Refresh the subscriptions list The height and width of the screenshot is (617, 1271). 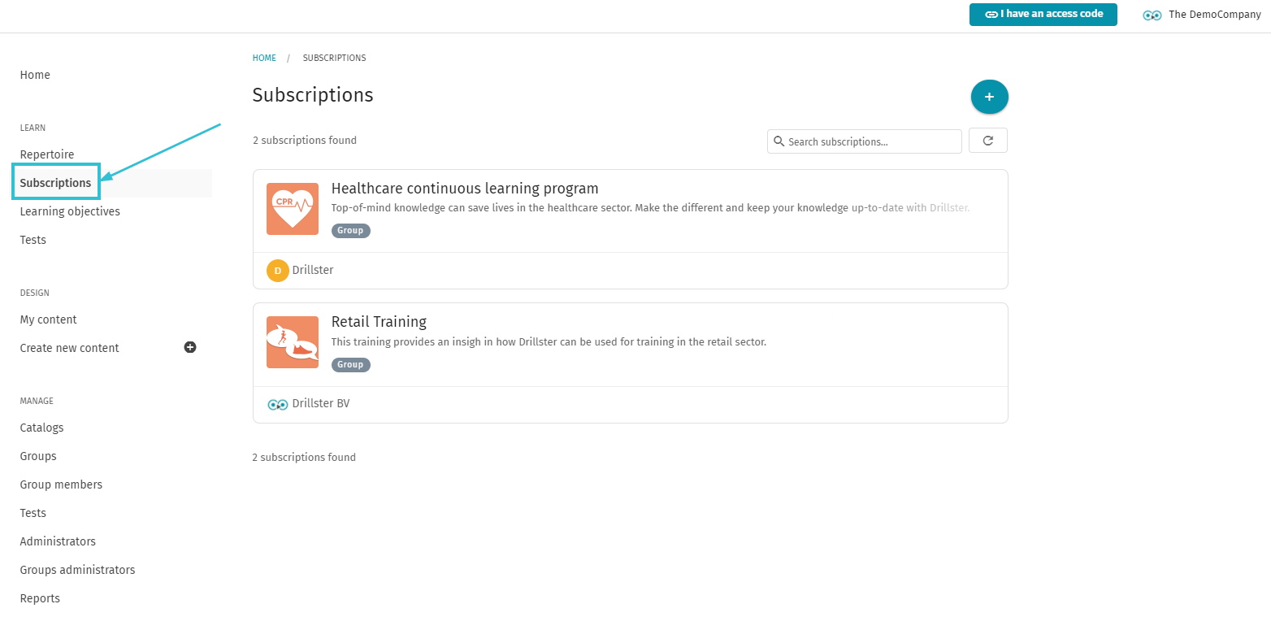click(x=988, y=141)
